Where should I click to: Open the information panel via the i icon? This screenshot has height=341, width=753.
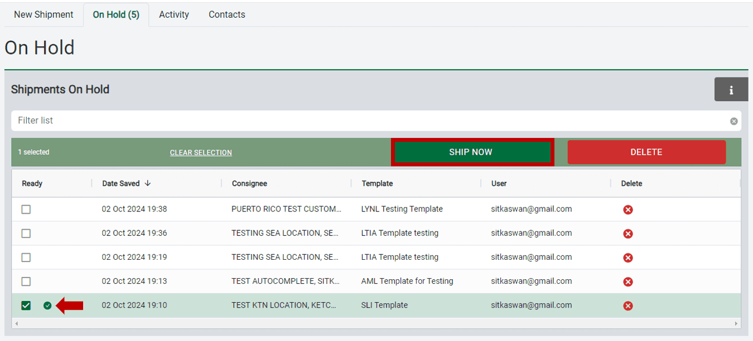(x=731, y=89)
